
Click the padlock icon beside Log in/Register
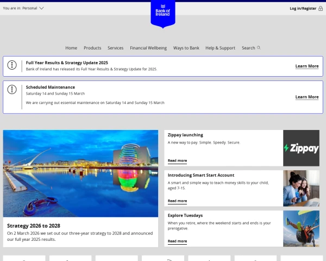[x=321, y=8]
